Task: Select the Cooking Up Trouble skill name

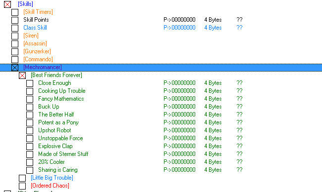Action: (62, 91)
